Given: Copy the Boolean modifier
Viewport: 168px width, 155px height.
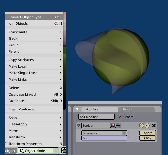Looking at the screenshot, I should point(148,138).
